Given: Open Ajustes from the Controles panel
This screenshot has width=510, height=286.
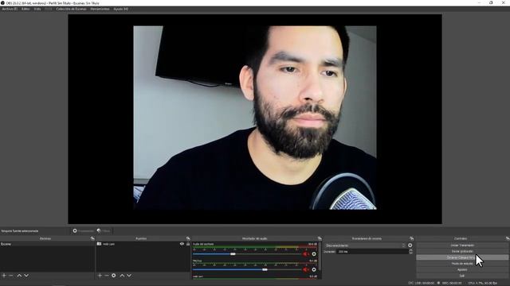Looking at the screenshot, I should coord(462,269).
